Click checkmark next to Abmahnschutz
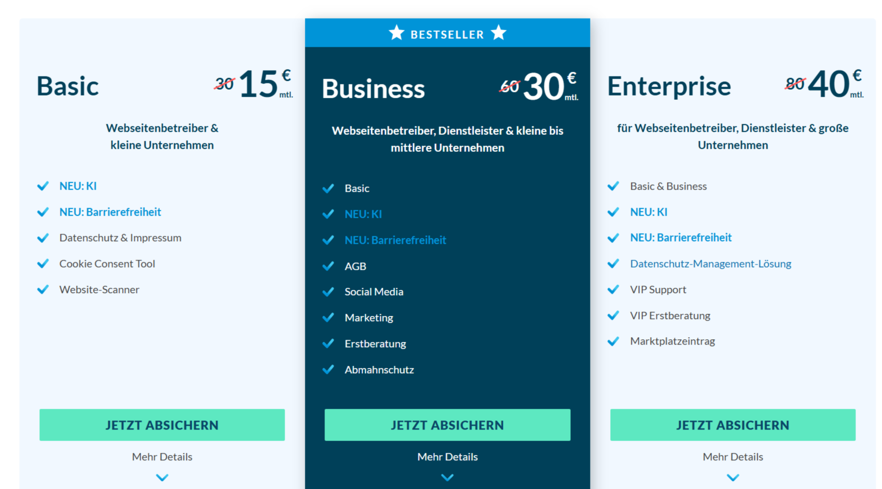Screen dimensions: 882x489 point(328,370)
